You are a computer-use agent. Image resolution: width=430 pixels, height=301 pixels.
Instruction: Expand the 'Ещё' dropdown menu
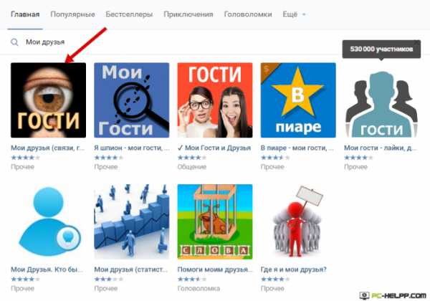(x=294, y=14)
